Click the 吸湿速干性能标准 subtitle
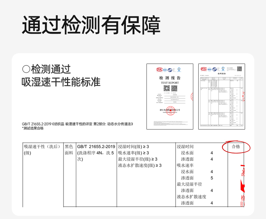Viewport: 266px width, 219px height. click(61, 82)
